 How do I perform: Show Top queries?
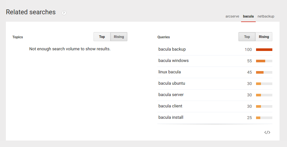point(247,37)
